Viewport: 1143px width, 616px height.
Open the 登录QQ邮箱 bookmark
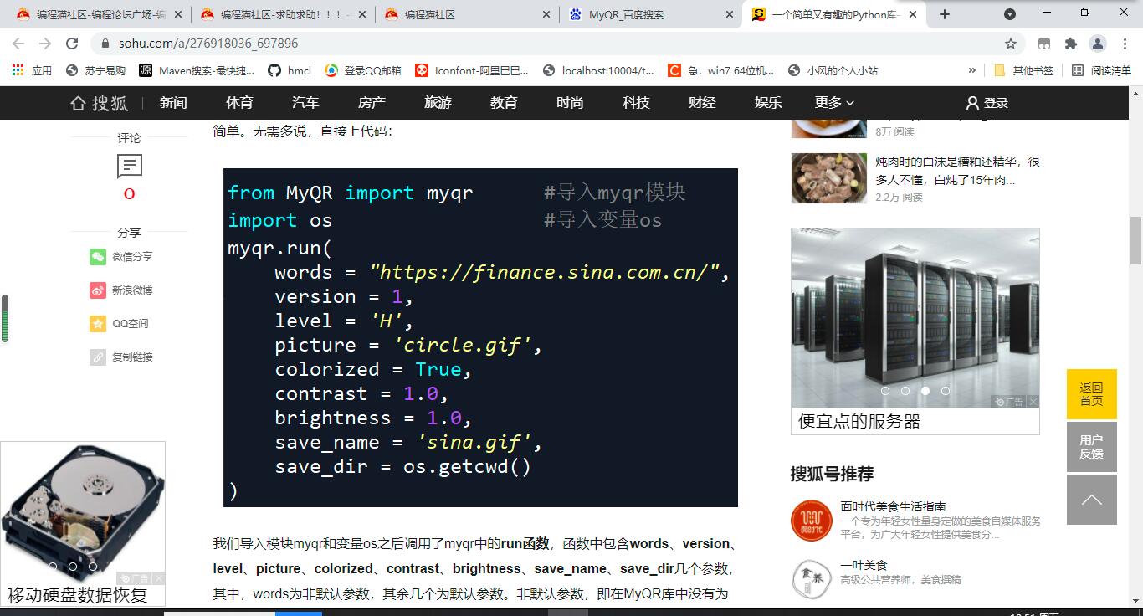(x=363, y=70)
